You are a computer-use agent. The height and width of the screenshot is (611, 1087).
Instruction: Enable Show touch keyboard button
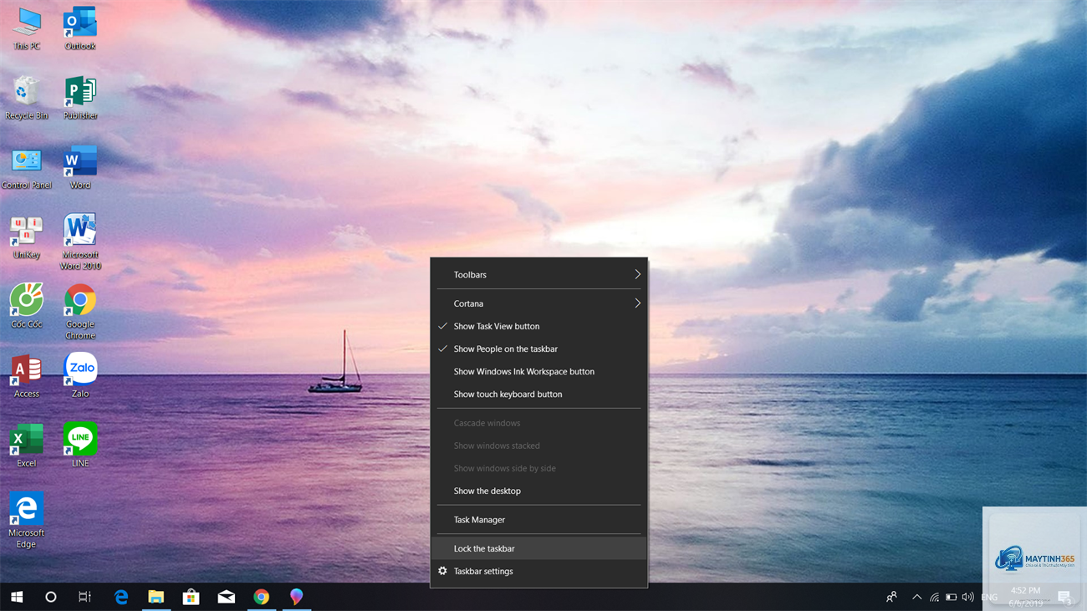tap(539, 394)
